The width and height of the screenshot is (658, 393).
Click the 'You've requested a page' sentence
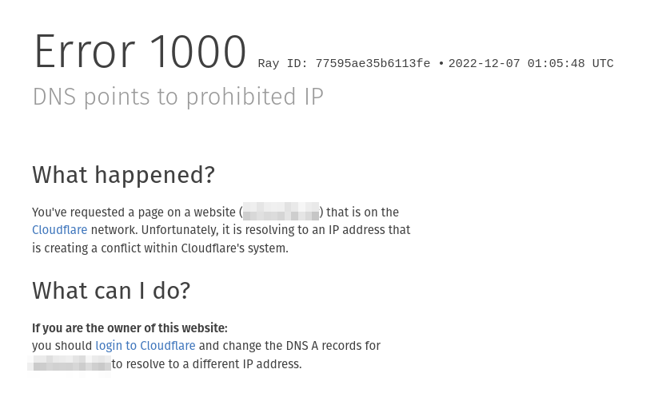coord(134,212)
